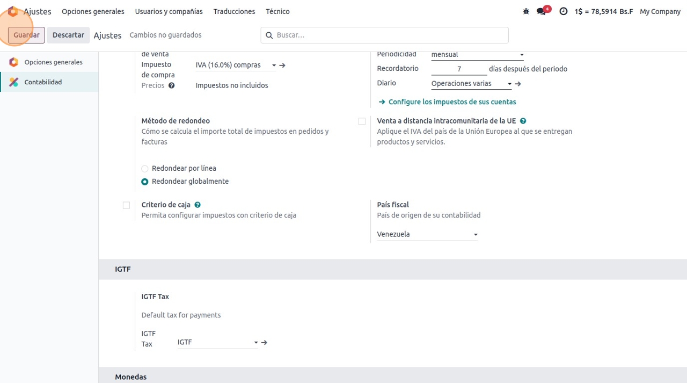Open the Operaciones varias journal arrow

518,84
